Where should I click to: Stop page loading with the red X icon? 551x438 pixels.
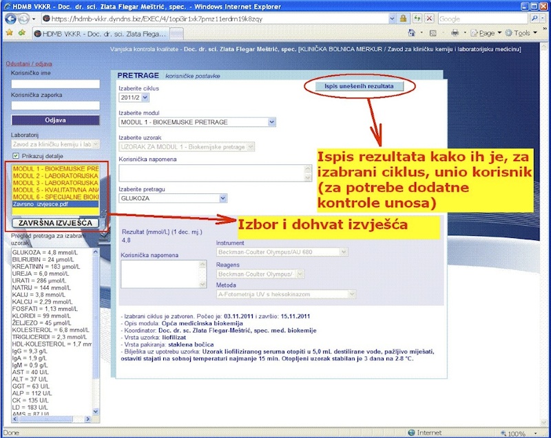click(429, 19)
